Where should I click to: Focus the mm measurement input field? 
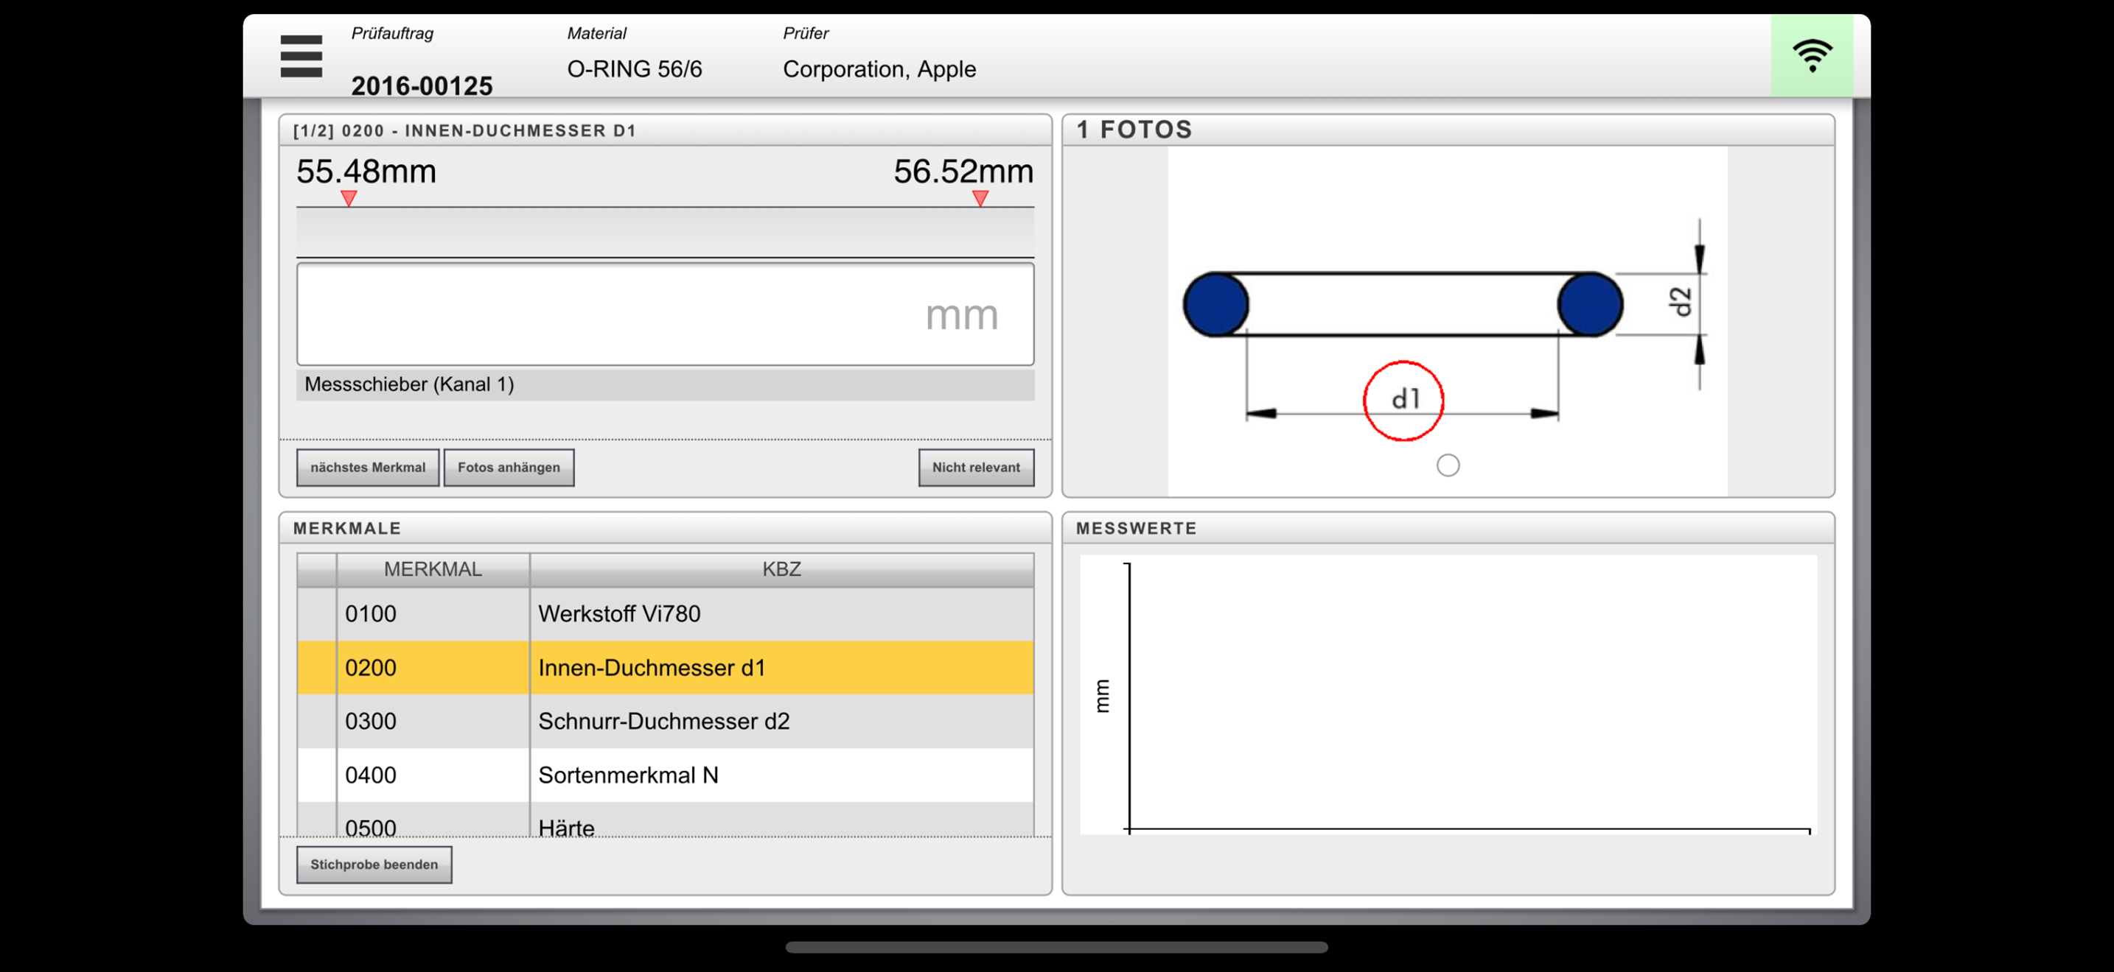pos(665,314)
